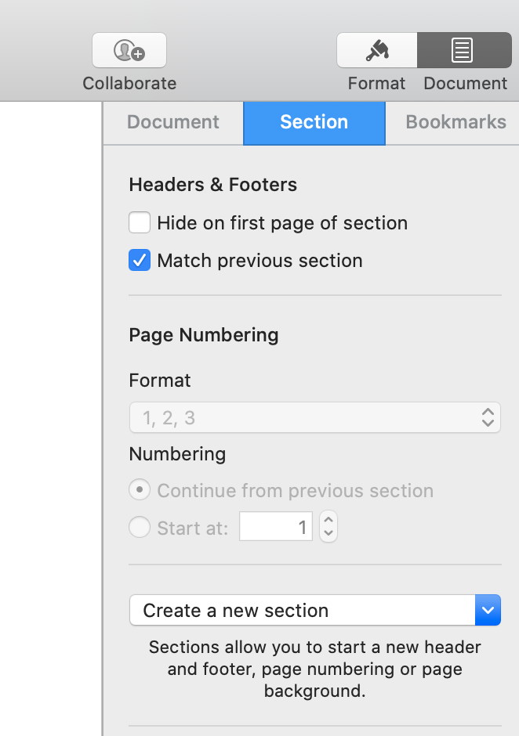Click the blue arrow of Create a new section
519x736 pixels.
coord(488,610)
